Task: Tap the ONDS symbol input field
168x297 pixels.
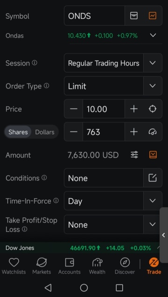Action: click(94, 16)
